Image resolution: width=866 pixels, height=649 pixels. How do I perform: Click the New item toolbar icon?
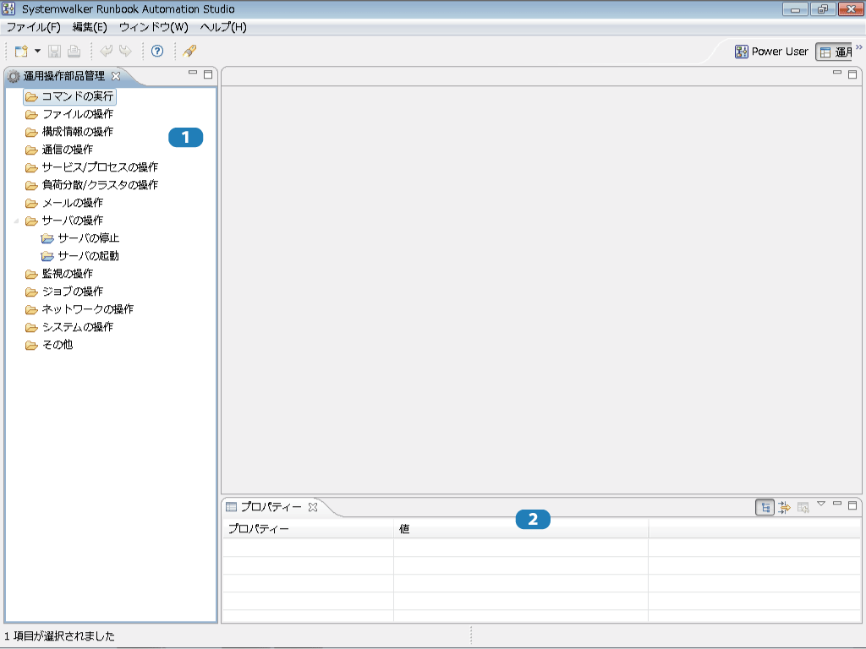pyautogui.click(x=21, y=52)
